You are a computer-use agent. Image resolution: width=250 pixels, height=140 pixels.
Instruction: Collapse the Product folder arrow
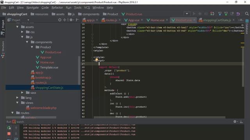(x=32, y=47)
